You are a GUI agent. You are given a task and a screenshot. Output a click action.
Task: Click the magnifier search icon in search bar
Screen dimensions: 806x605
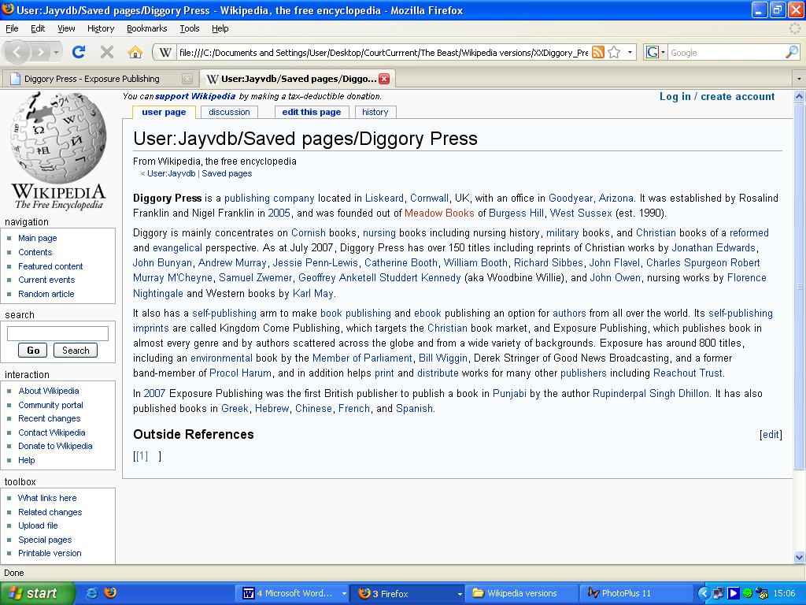point(792,52)
